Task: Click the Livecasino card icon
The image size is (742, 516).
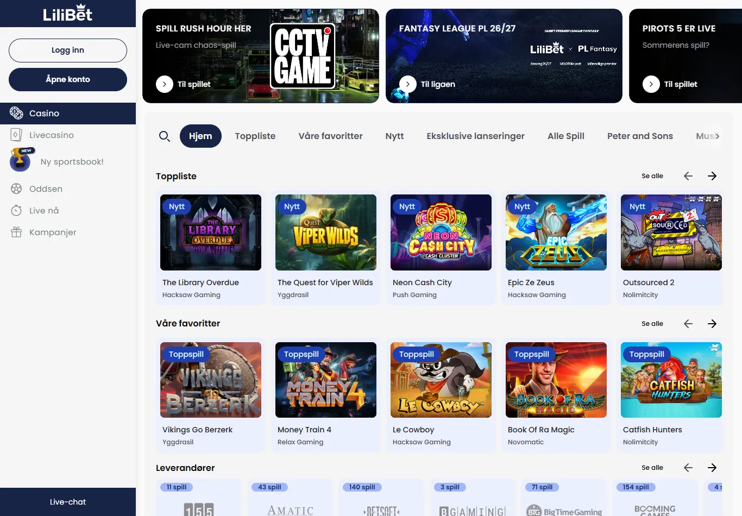Action: (16, 135)
